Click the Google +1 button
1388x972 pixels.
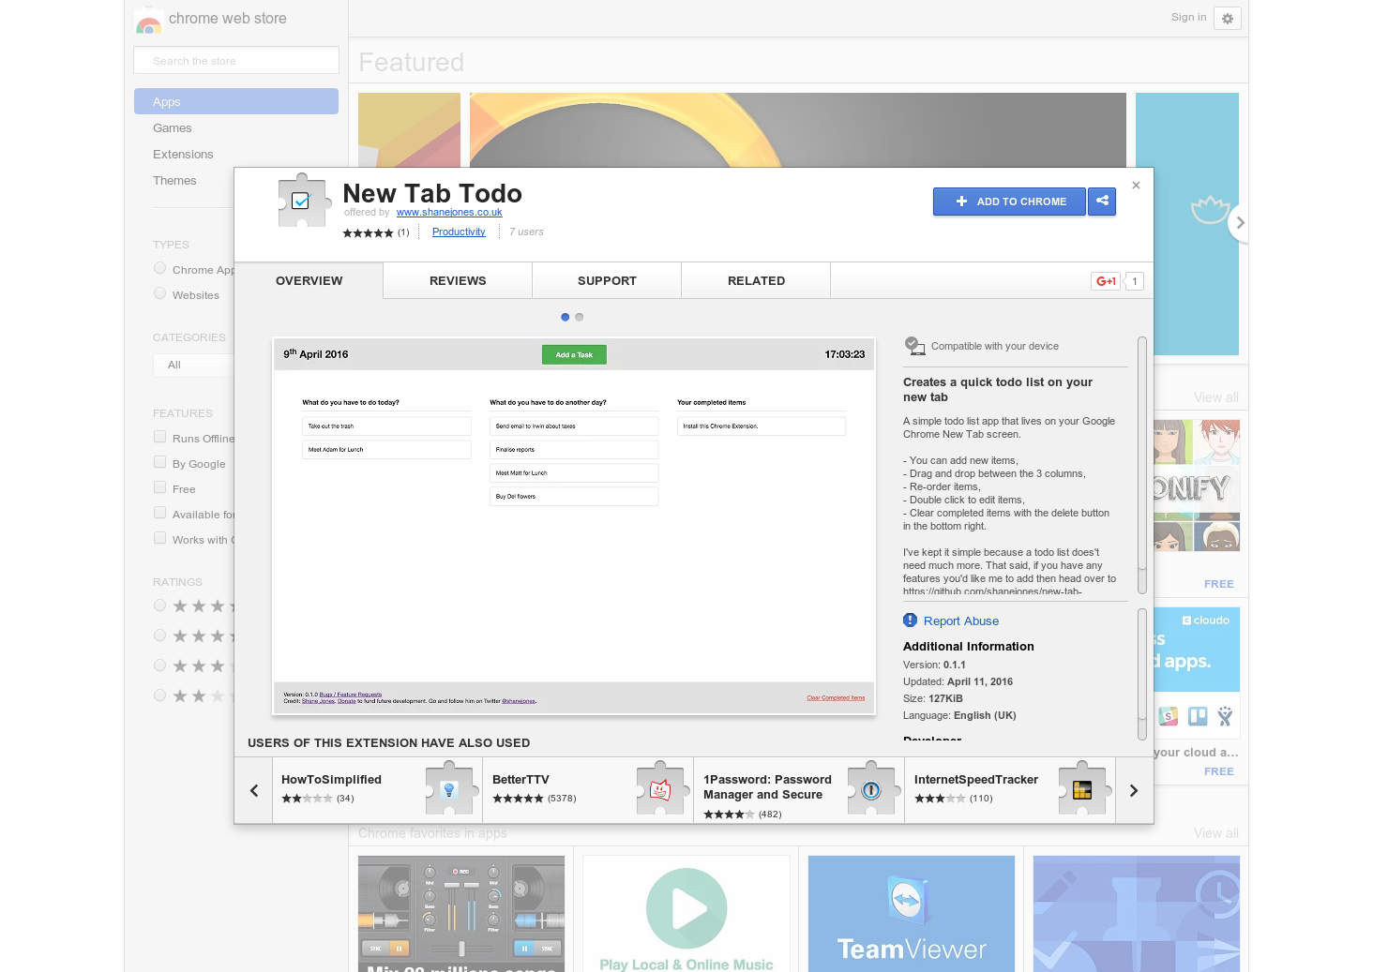point(1105,280)
